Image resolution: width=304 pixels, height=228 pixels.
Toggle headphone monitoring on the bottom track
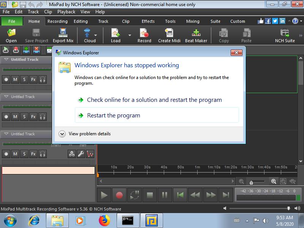point(43,154)
